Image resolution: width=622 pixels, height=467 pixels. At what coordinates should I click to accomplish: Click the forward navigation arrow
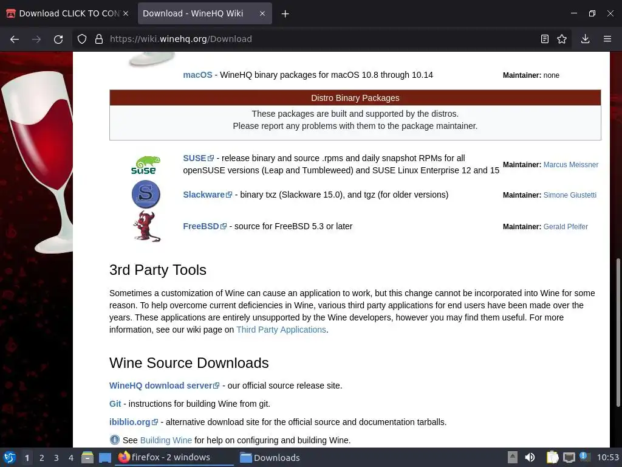(x=36, y=39)
